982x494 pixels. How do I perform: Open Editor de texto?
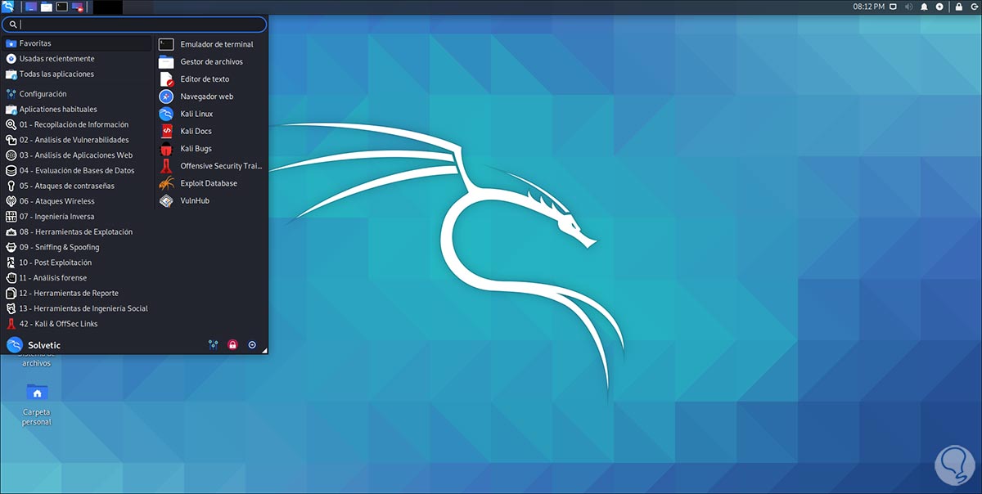click(x=211, y=79)
